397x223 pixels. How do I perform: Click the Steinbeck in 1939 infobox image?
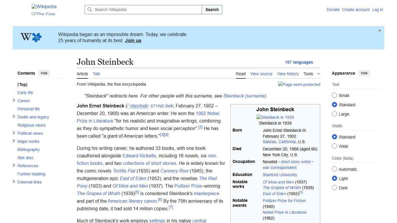click(x=275, y=117)
